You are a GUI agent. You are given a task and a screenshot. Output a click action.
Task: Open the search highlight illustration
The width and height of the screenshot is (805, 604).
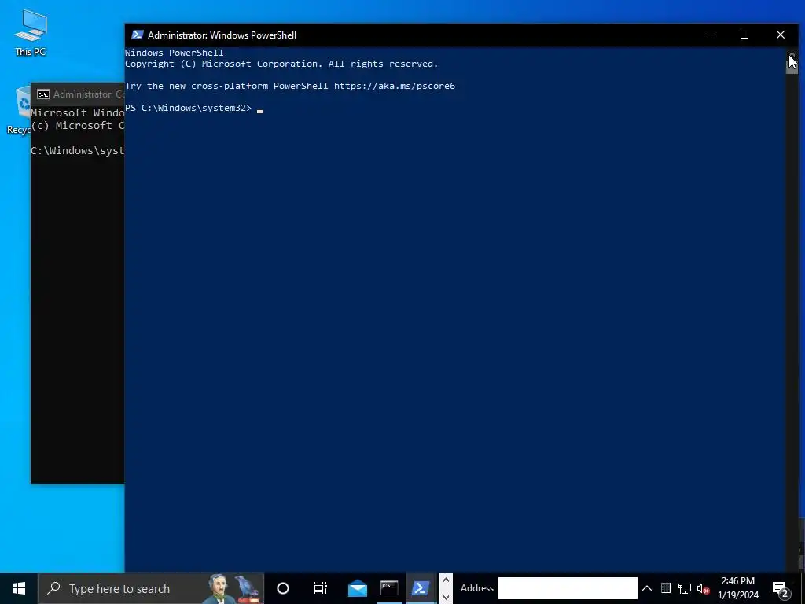click(x=233, y=588)
